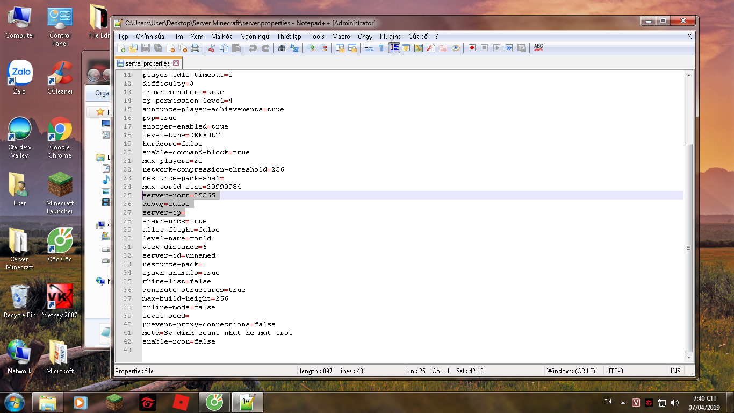734x413 pixels.
Task: Click the spell check ABC icon
Action: (538, 48)
